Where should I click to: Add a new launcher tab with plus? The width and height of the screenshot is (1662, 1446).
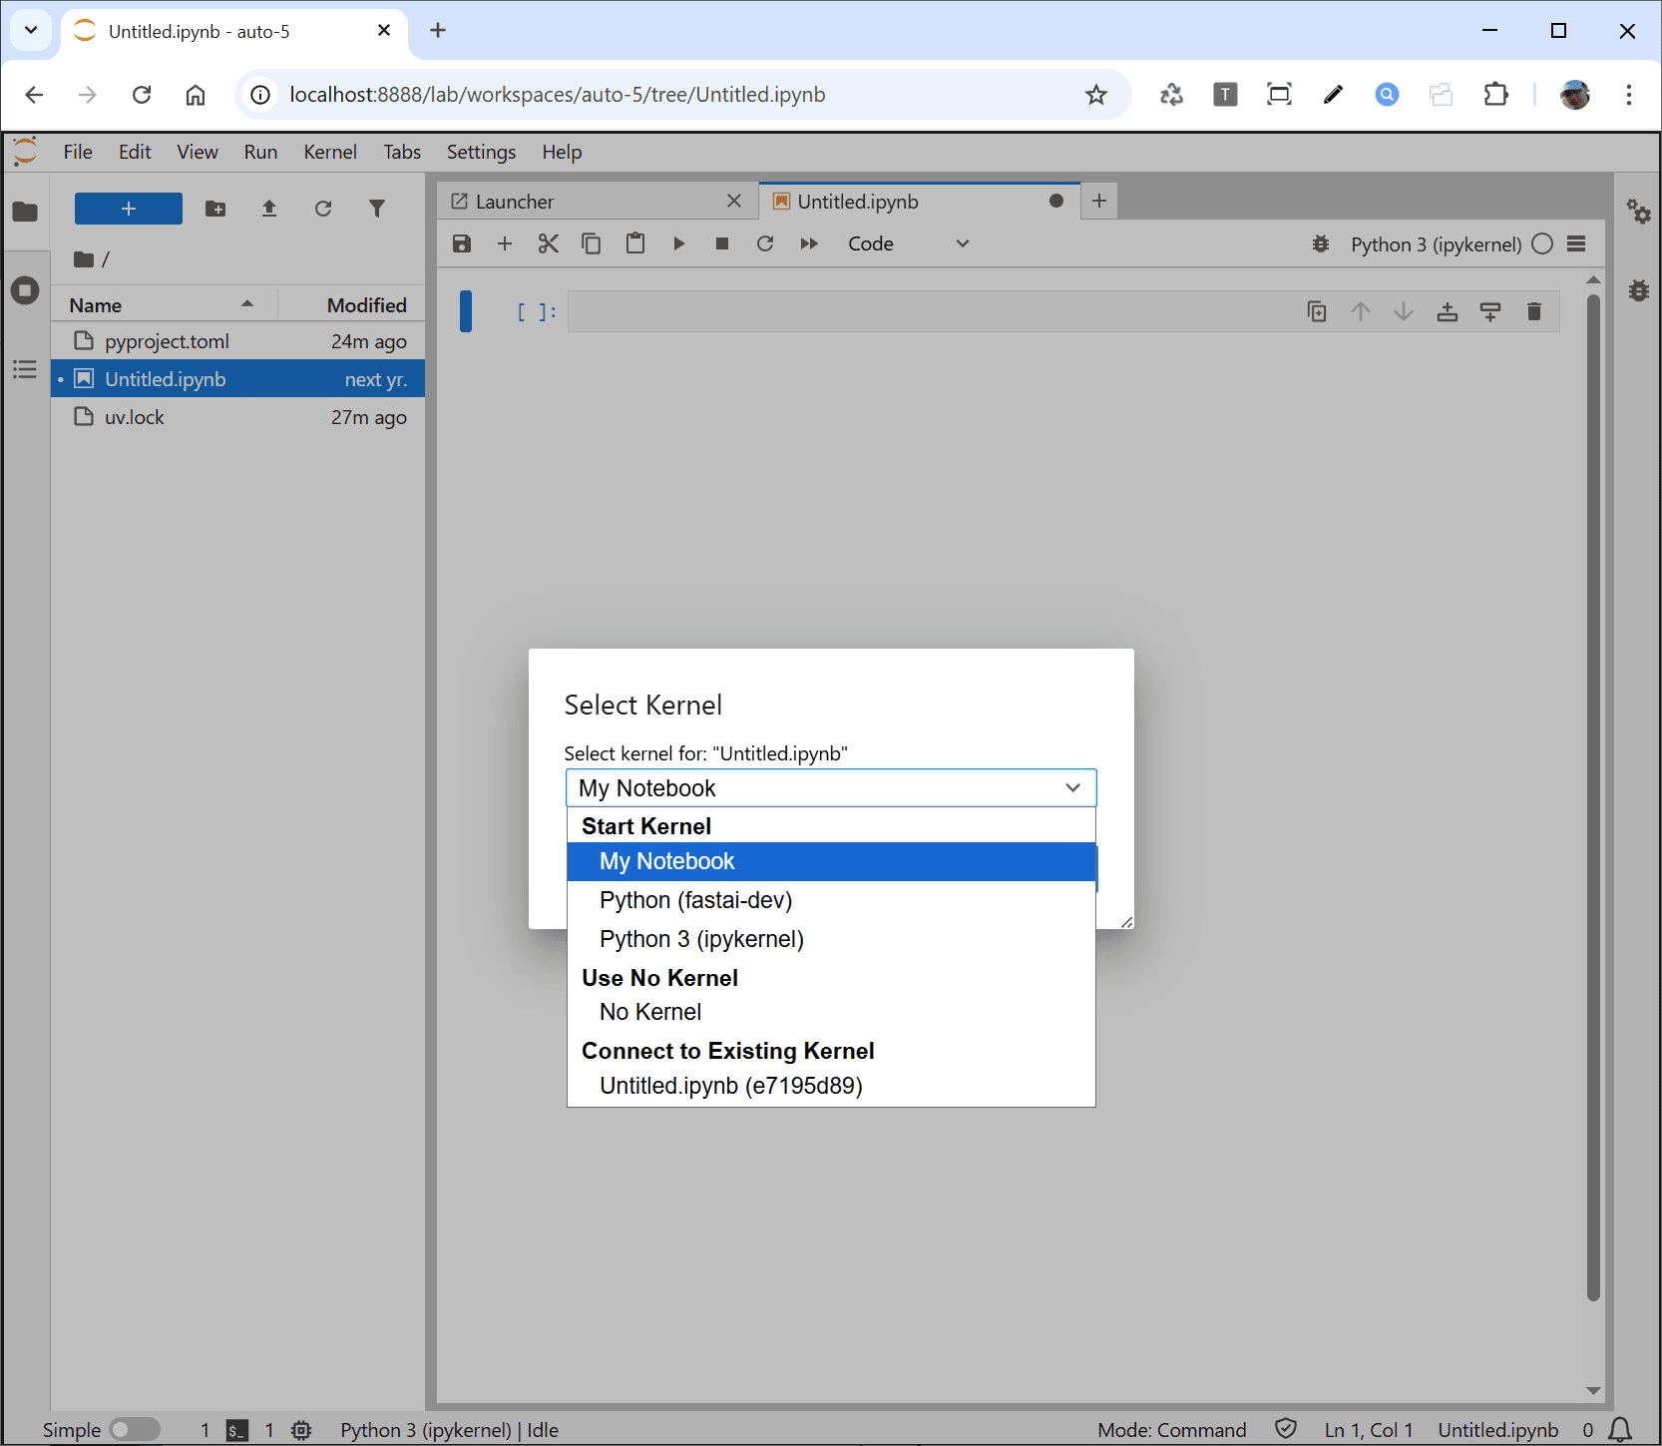click(1099, 201)
